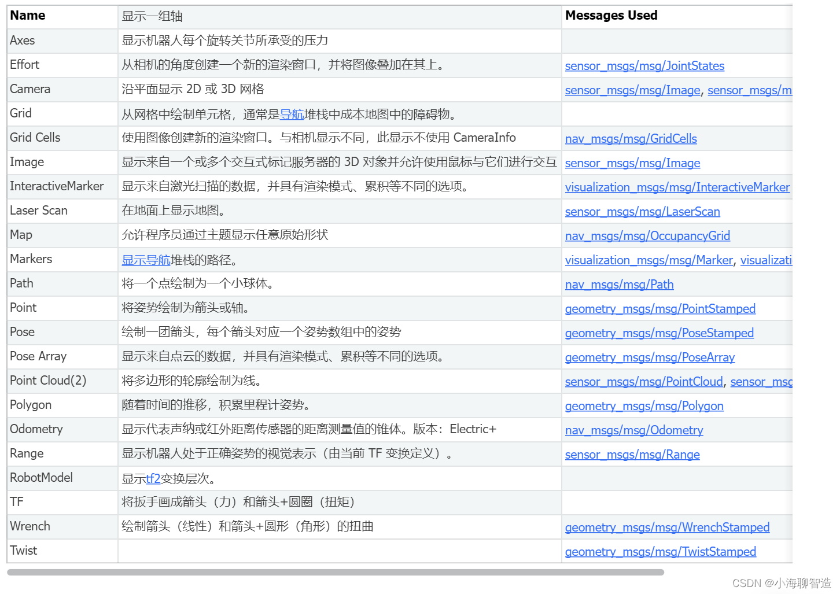
Task: Open the nav_msgs/msg/GridCells link
Action: pos(631,139)
